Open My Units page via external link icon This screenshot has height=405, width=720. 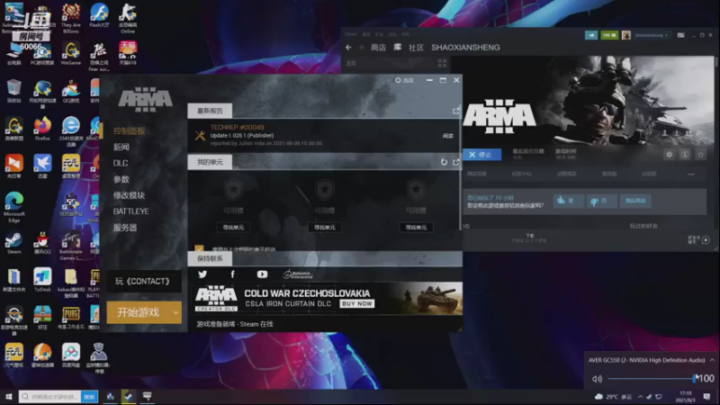coord(455,162)
